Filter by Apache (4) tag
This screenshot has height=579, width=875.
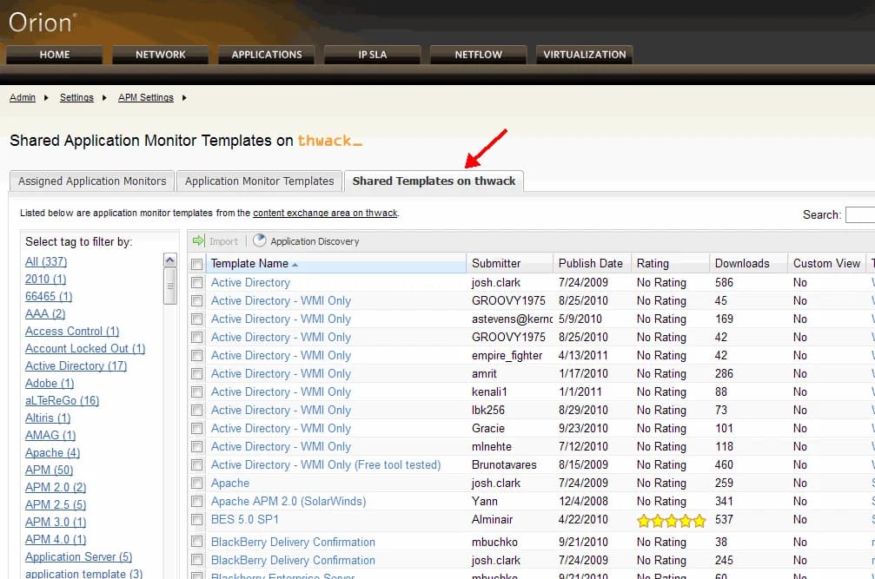click(x=52, y=452)
